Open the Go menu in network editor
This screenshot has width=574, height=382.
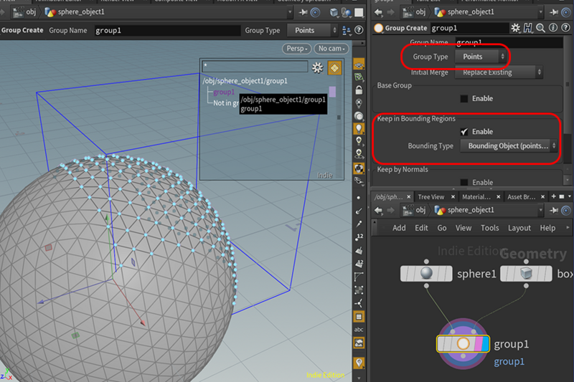click(x=442, y=228)
